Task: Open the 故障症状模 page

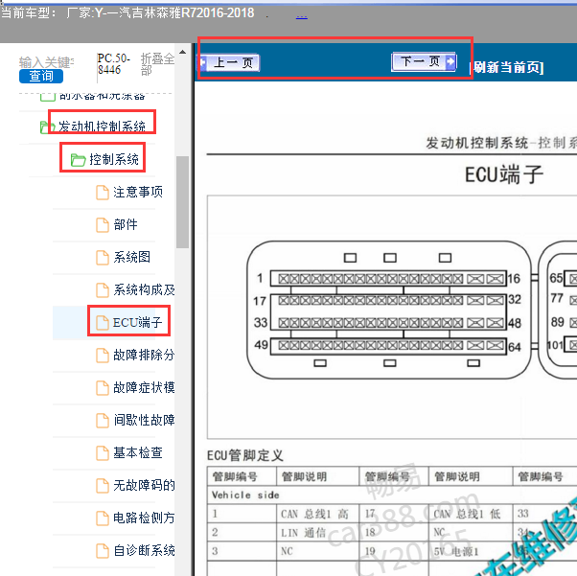Action: (144, 387)
